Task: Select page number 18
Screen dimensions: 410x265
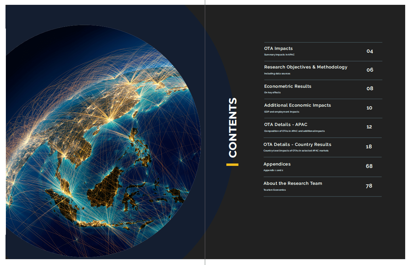Action: (369, 147)
